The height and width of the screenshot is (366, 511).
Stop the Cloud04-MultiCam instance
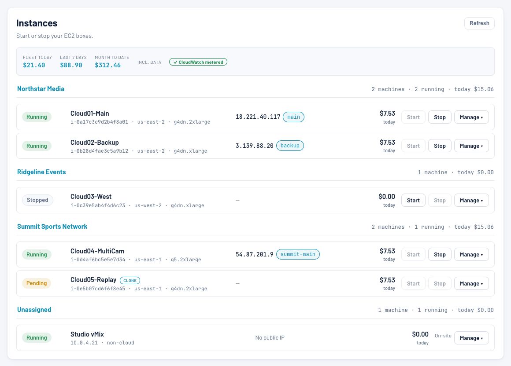click(439, 254)
